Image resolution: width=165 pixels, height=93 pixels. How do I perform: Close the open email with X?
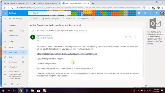(x=141, y=19)
